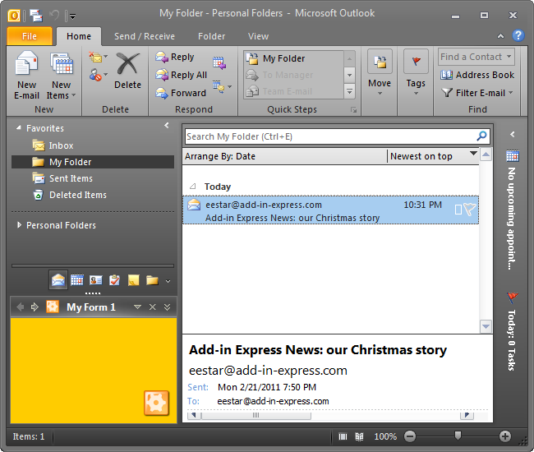The height and width of the screenshot is (452, 534).
Task: Toggle the Newest on top sort order
Action: (x=433, y=156)
